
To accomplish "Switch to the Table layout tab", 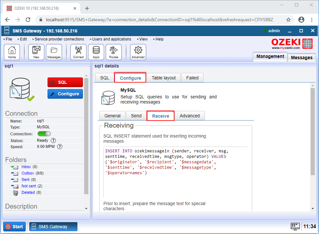I will (x=163, y=77).
